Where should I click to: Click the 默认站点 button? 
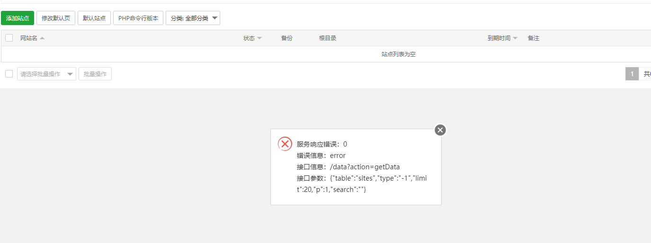coord(94,18)
